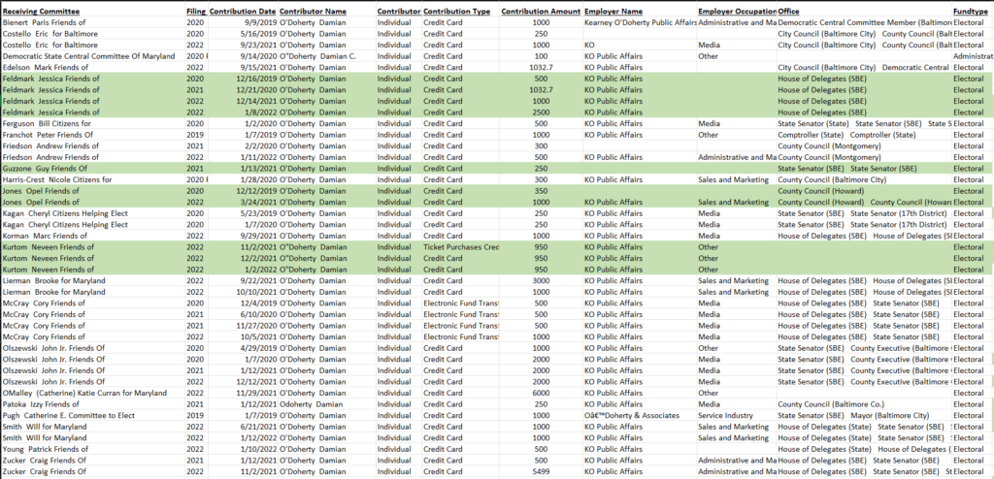
Task: Select 'Kearney O'Doherty Public Affairs' employer cell
Action: point(640,23)
